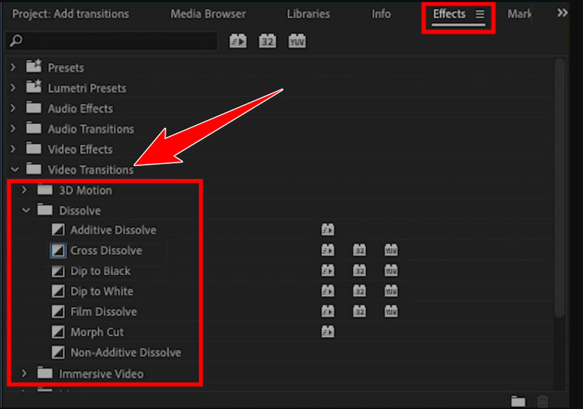Select the Dip to Black label
The image size is (583, 409).
tap(101, 271)
